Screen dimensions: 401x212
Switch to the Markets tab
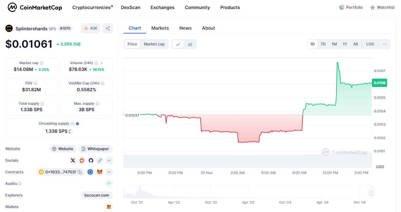coord(160,28)
